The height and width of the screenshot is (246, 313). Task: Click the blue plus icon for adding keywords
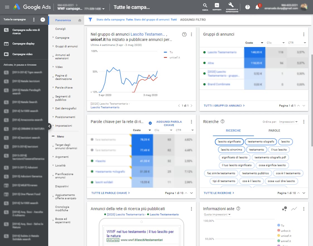(x=150, y=123)
